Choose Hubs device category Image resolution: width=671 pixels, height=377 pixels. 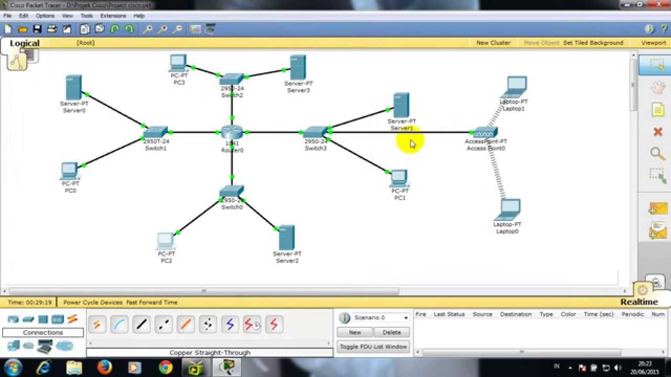pyautogui.click(x=43, y=319)
